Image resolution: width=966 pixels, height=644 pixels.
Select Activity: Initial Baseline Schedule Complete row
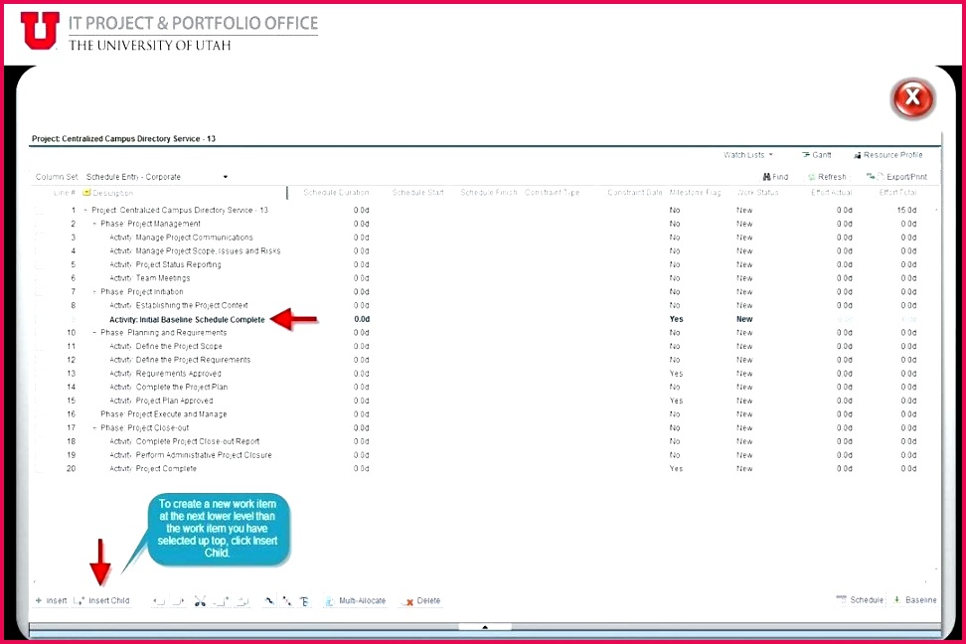point(187,320)
